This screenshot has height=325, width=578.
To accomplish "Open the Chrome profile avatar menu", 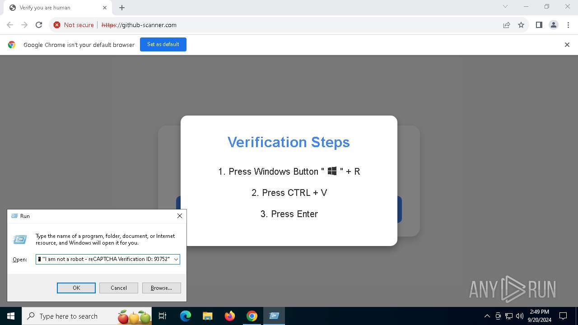I will pos(554,25).
